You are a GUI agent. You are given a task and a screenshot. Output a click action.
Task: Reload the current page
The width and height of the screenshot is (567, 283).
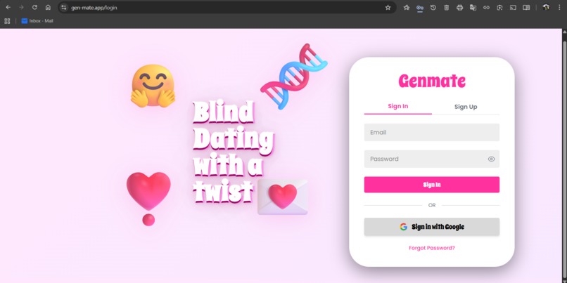point(34,7)
